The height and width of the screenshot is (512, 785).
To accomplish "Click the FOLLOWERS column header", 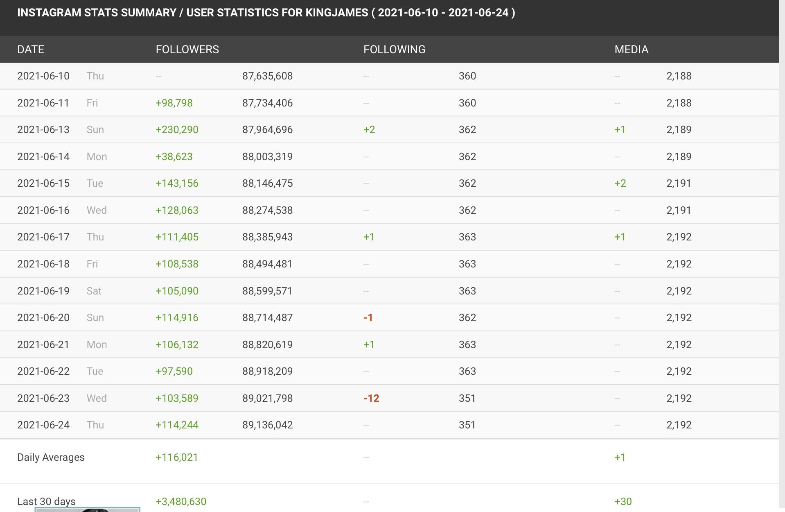I will click(x=187, y=50).
